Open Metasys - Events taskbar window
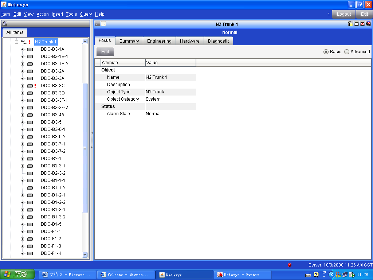 [x=242, y=275]
